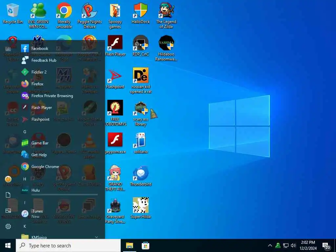Start Firefox from the Start menu
This screenshot has height=252, width=336.
click(x=59, y=84)
